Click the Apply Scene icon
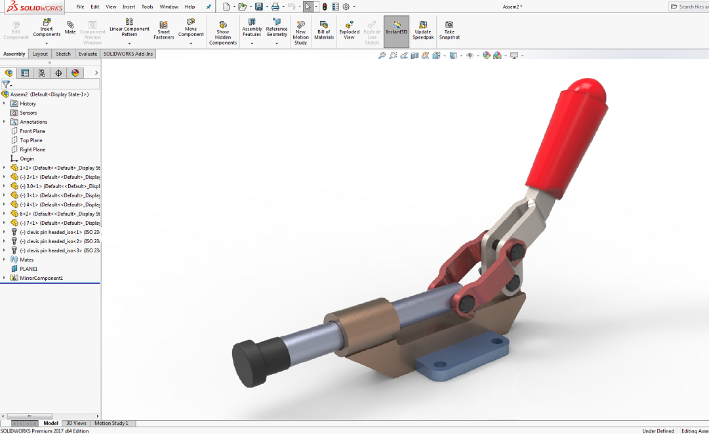The height and width of the screenshot is (447, 709). 497,55
